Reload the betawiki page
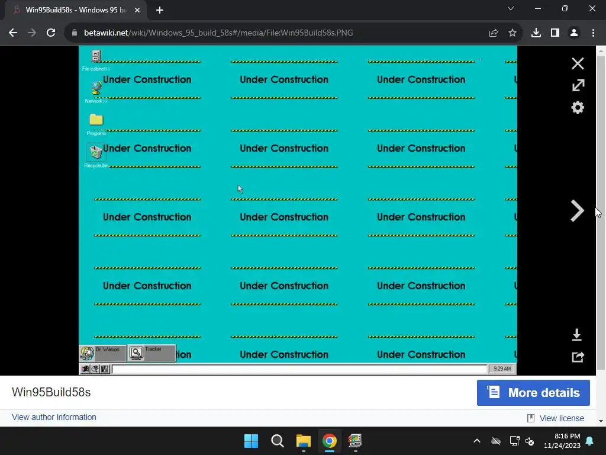 51,33
